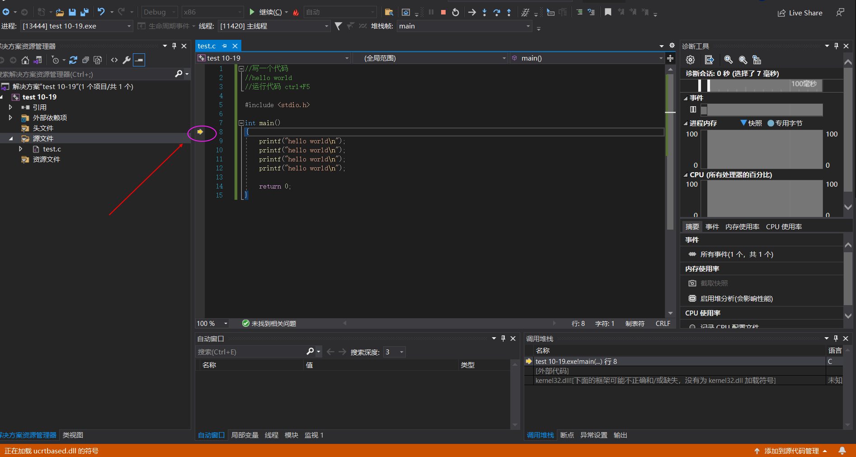This screenshot has height=457, width=856.
Task: Click the notifications bell in status bar
Action: pos(842,451)
